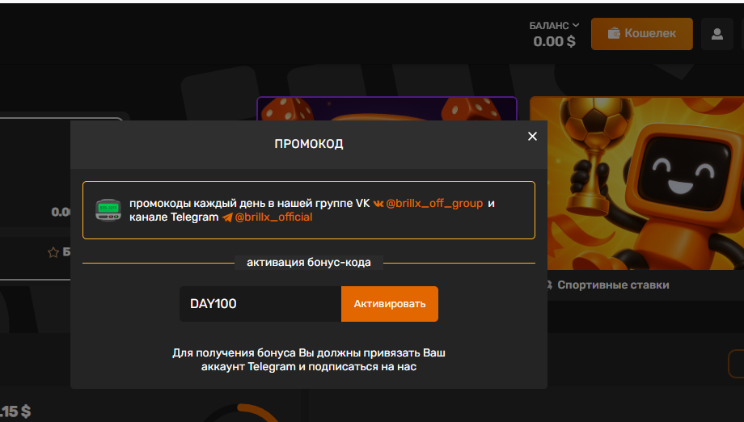Click the VK logo icon in promo notice
Image resolution: width=744 pixels, height=422 pixels.
pos(378,204)
